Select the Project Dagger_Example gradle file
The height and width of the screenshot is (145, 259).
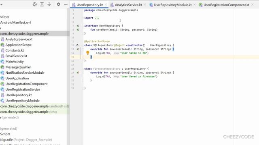(x=26, y=140)
